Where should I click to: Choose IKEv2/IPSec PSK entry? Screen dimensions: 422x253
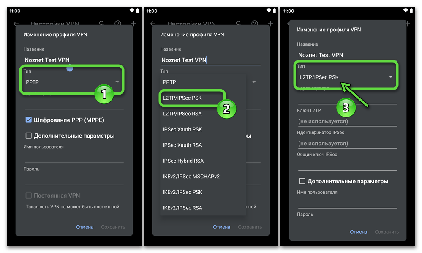tap(182, 192)
